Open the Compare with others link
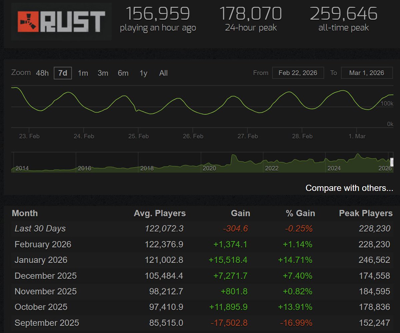This screenshot has height=333, width=400. pos(349,188)
